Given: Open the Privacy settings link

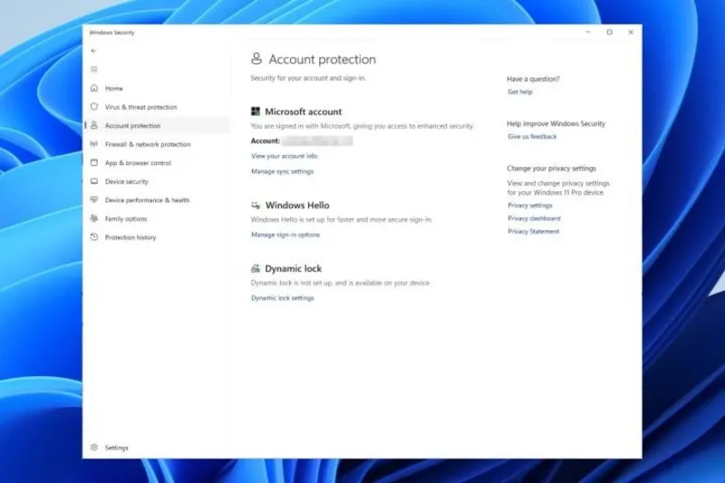Looking at the screenshot, I should (530, 205).
